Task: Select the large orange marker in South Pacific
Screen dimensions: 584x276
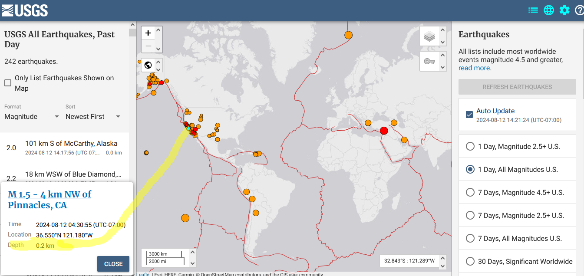Action: [185, 218]
